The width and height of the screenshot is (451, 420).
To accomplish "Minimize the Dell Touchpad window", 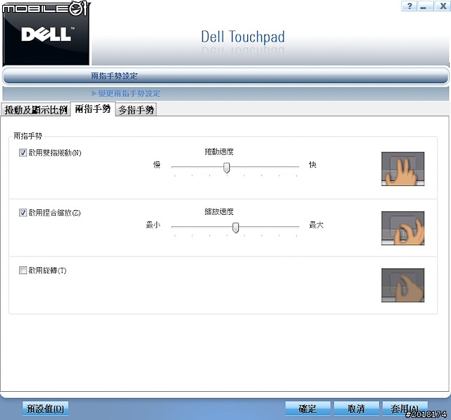I will 426,6.
